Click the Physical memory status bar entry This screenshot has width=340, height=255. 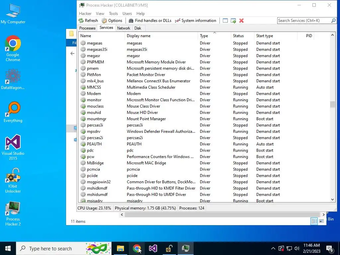(x=145, y=208)
